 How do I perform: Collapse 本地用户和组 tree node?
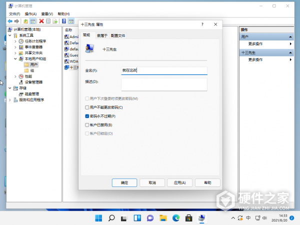click(15, 58)
